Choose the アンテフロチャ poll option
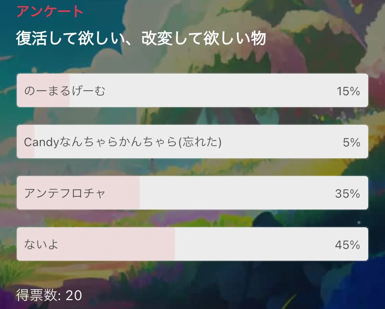 (x=65, y=193)
